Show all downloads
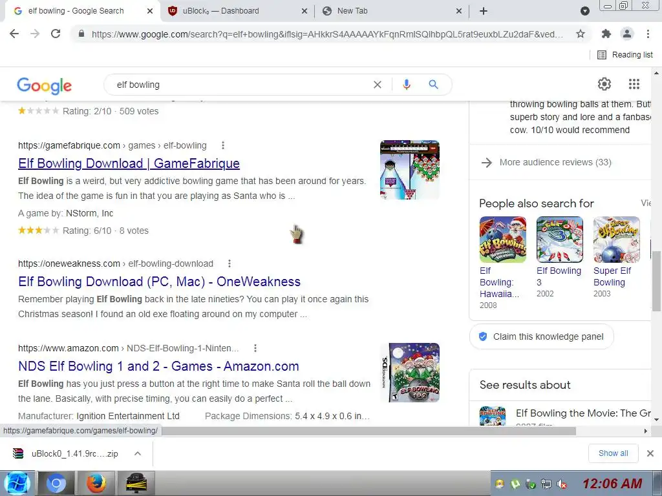The height and width of the screenshot is (496, 662). click(613, 453)
